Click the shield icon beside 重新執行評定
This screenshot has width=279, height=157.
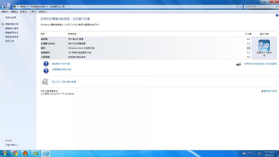click(262, 91)
